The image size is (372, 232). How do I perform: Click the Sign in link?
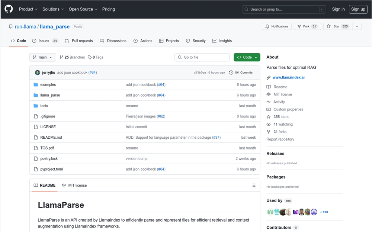coord(338,9)
